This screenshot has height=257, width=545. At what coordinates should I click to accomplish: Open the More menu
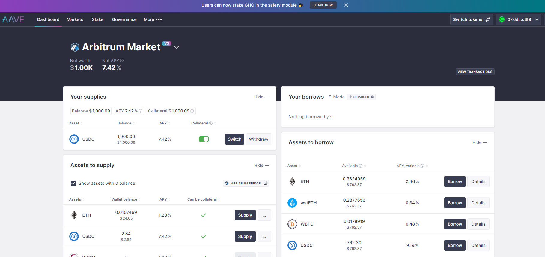(x=153, y=19)
